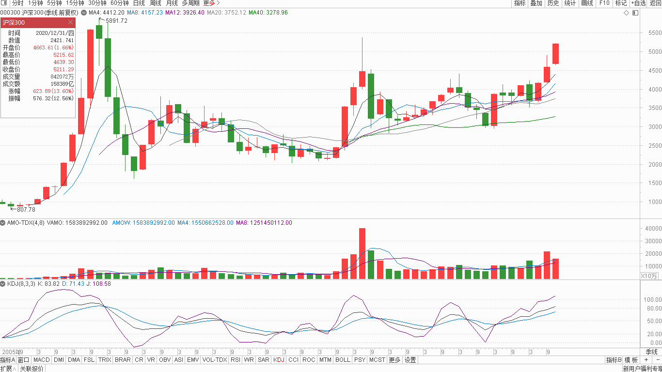Expand the 扩展 panel at bottom-left

tap(9, 369)
